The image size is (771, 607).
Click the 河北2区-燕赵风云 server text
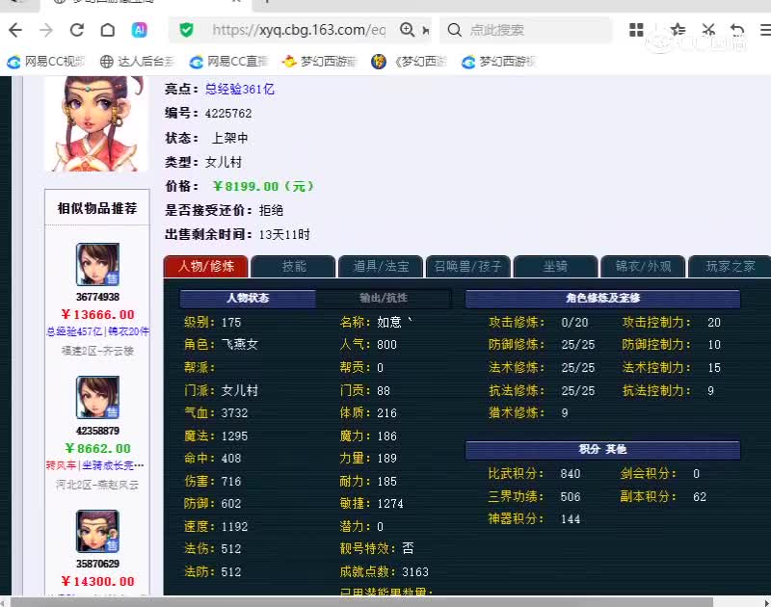[x=97, y=485]
